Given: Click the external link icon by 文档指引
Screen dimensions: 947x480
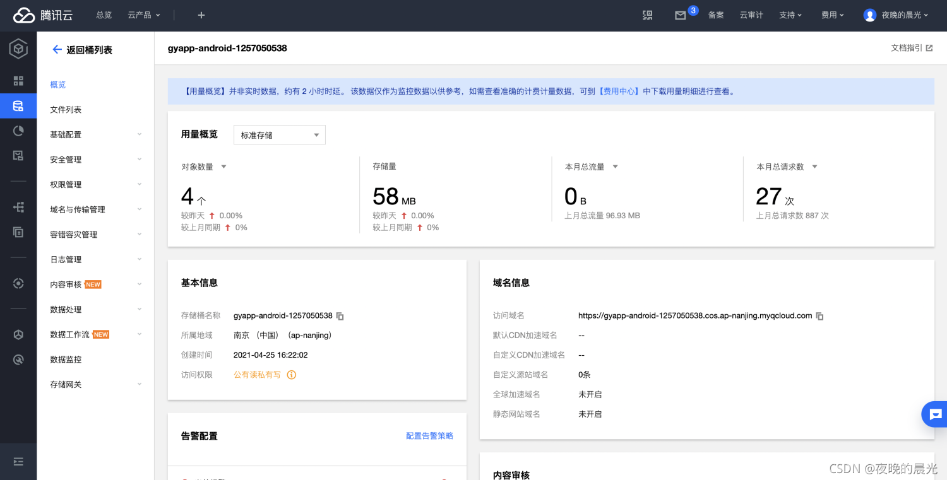Looking at the screenshot, I should pyautogui.click(x=929, y=48).
